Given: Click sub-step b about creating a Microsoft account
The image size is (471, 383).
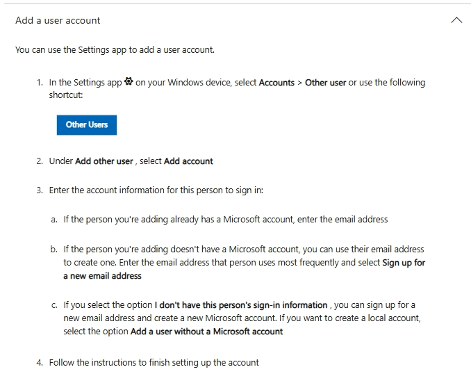Looking at the screenshot, I should [243, 249].
